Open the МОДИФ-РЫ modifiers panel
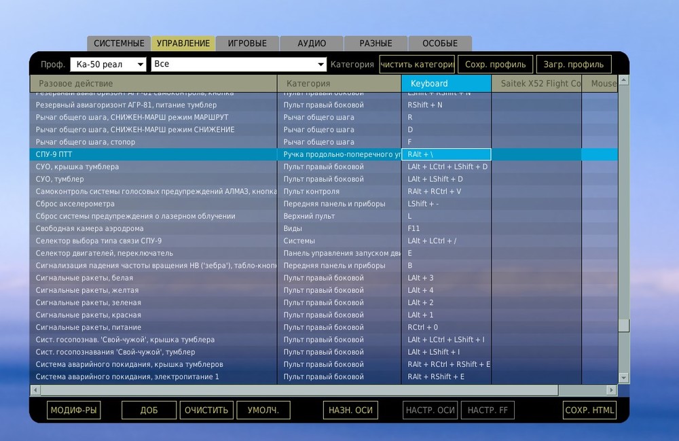Screen dimensions: 679x441 73,410
